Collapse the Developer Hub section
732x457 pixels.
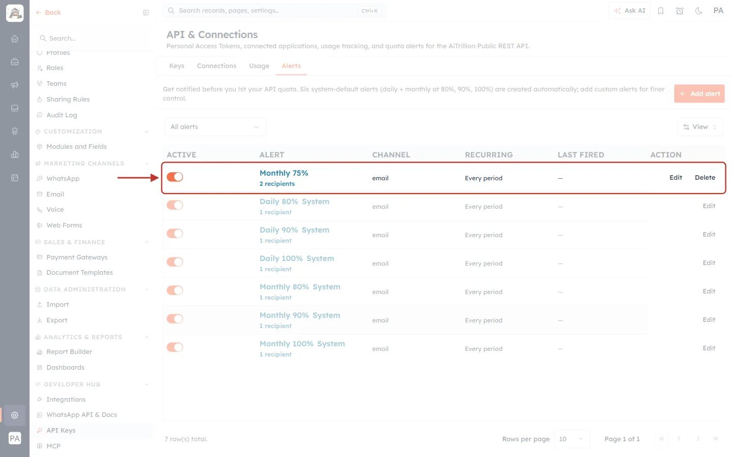(147, 384)
